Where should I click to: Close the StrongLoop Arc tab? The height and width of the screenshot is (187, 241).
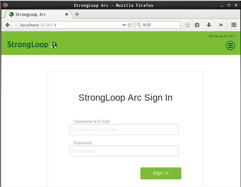(x=67, y=15)
